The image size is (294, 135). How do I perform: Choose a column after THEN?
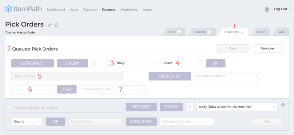[113, 89]
